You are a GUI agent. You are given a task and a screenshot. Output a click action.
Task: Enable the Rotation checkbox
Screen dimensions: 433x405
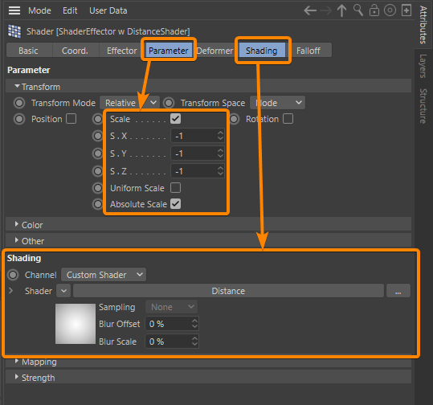click(288, 119)
